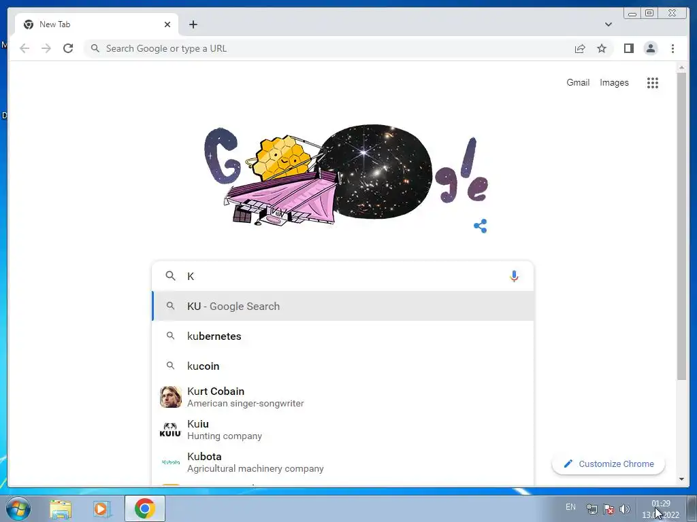Select the New Tab tab
The width and height of the screenshot is (697, 522).
point(97,24)
